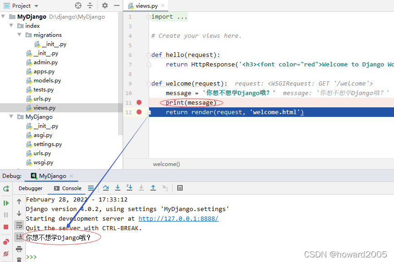Click the welcome() breadcrumb
Image resolution: width=394 pixels, height=262 pixels.
click(166, 164)
